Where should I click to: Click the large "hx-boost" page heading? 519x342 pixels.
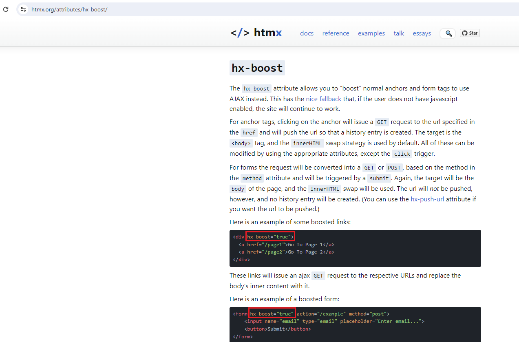(x=257, y=68)
